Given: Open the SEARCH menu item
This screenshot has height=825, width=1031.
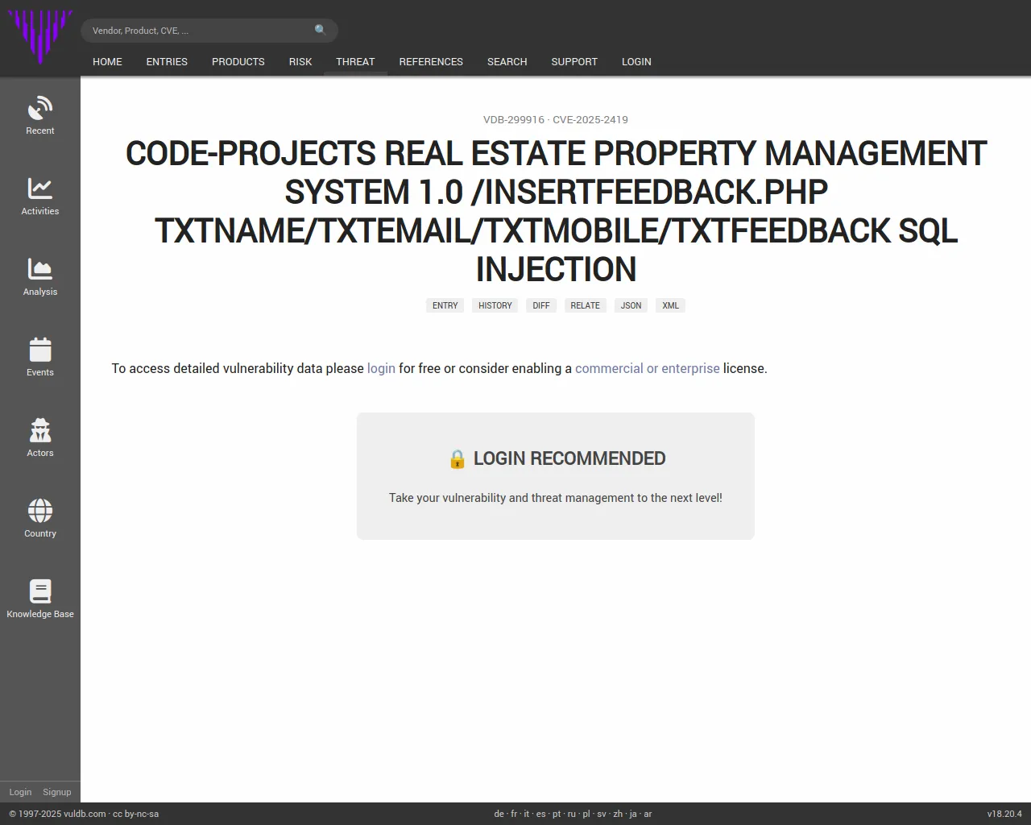Looking at the screenshot, I should click(x=507, y=61).
